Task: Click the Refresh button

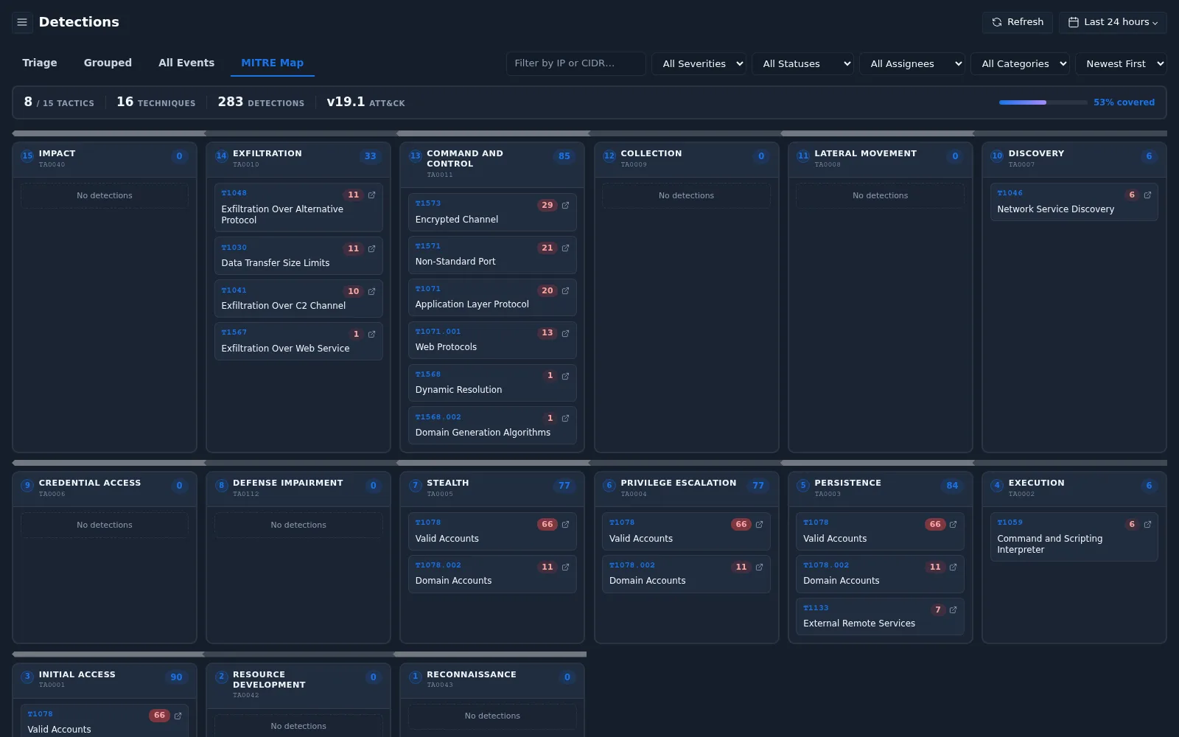Action: pyautogui.click(x=1018, y=22)
